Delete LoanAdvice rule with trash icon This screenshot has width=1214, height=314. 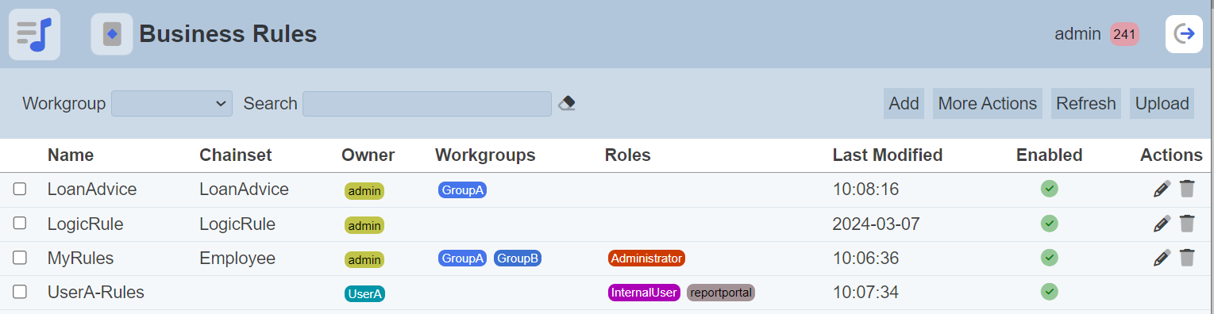pyautogui.click(x=1187, y=189)
